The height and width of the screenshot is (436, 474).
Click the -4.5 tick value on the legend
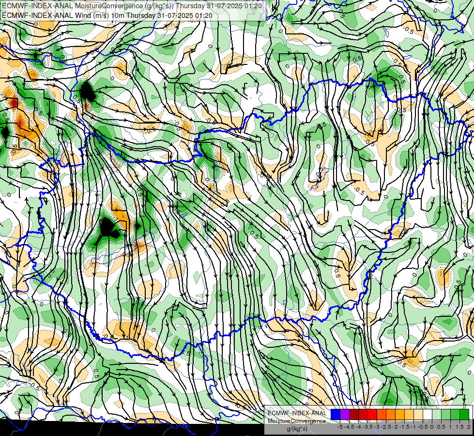[x=349, y=427]
